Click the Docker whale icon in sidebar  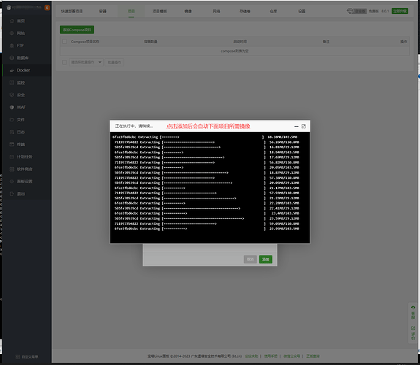tap(12, 70)
